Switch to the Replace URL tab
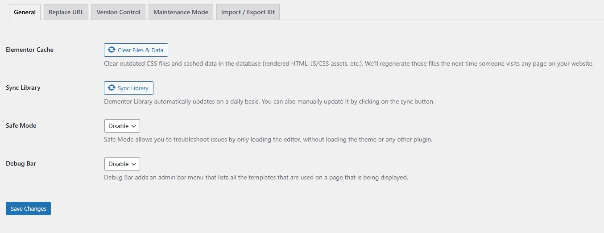 [66, 12]
